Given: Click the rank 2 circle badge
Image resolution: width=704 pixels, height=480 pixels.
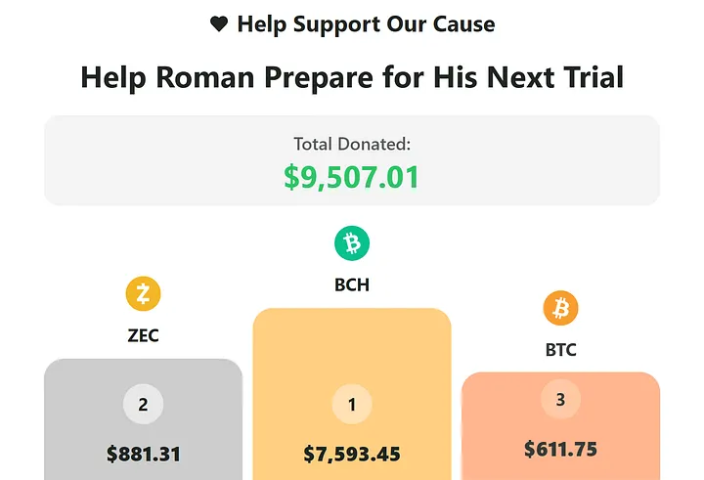Looking at the screenshot, I should tap(143, 404).
